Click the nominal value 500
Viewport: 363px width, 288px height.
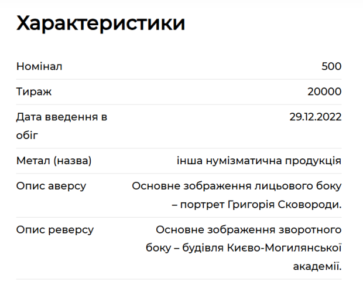coord(331,66)
